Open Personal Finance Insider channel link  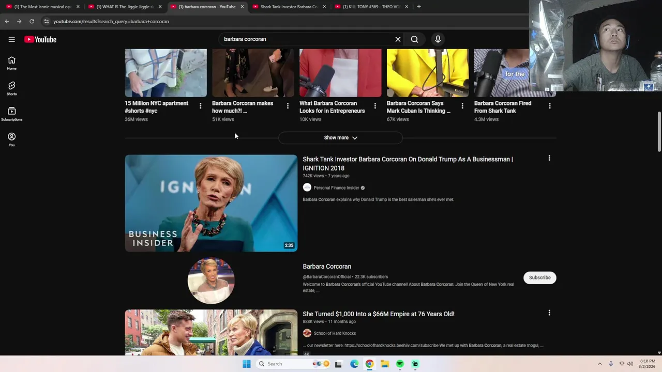[336, 188]
